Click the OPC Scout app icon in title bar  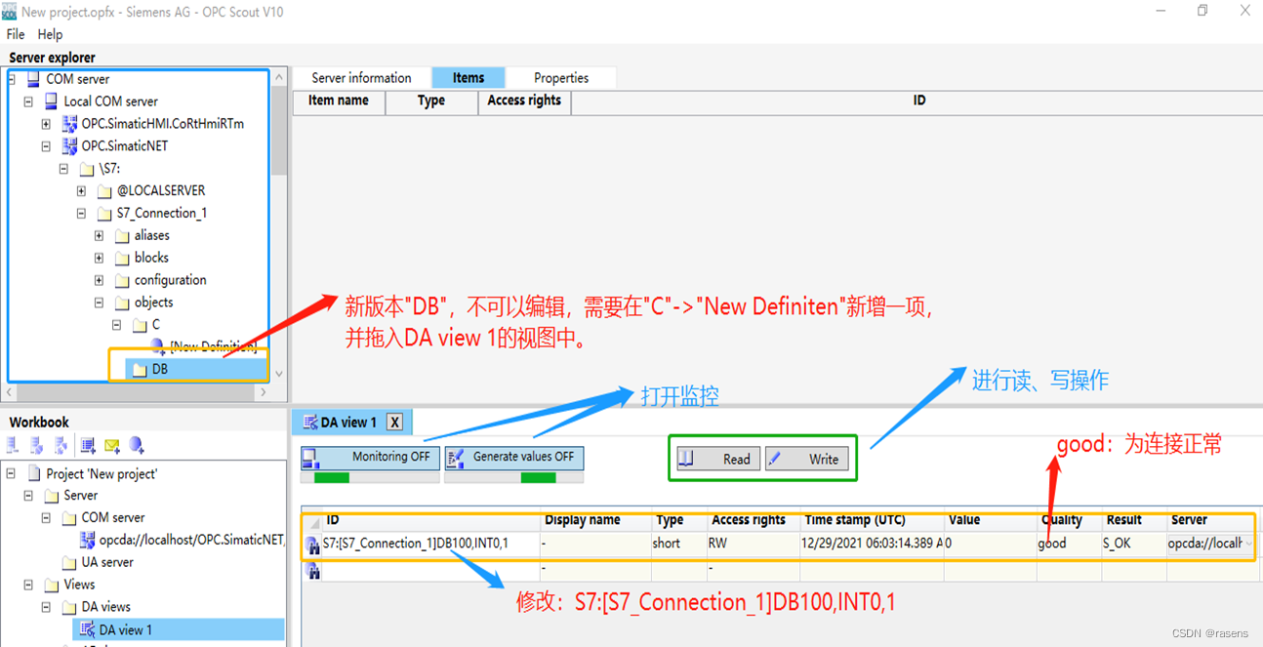[x=9, y=11]
